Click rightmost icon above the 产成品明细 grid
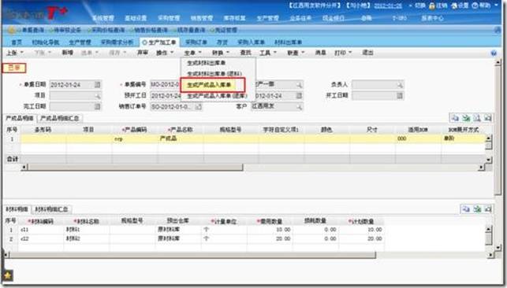The height and width of the screenshot is (288, 507). [488, 118]
